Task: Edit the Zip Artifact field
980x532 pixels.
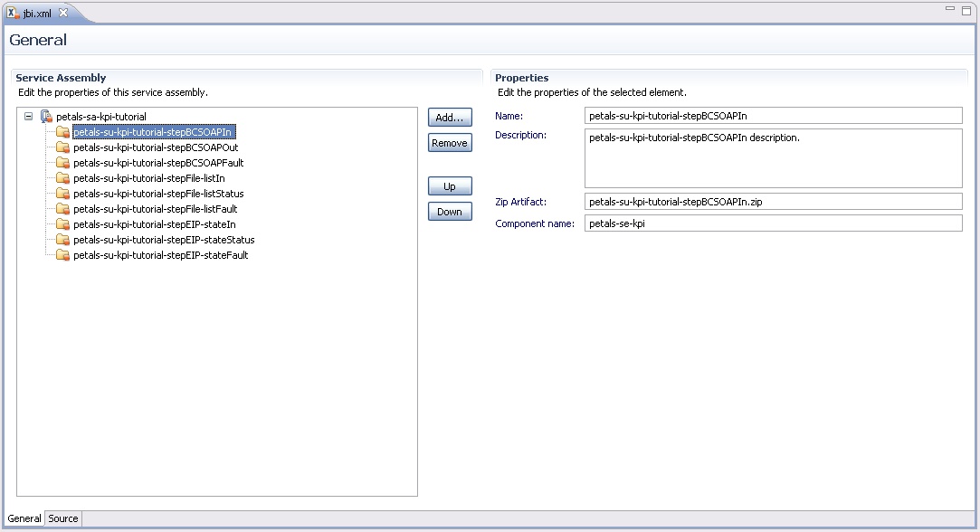Action: pos(773,202)
